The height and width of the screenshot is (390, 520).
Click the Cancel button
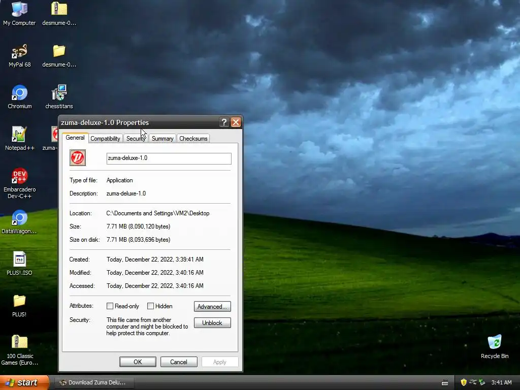tap(179, 362)
